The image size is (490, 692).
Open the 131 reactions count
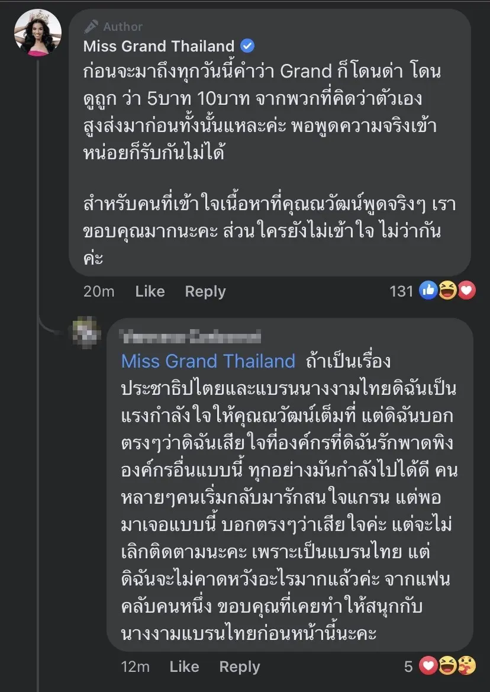(x=401, y=291)
